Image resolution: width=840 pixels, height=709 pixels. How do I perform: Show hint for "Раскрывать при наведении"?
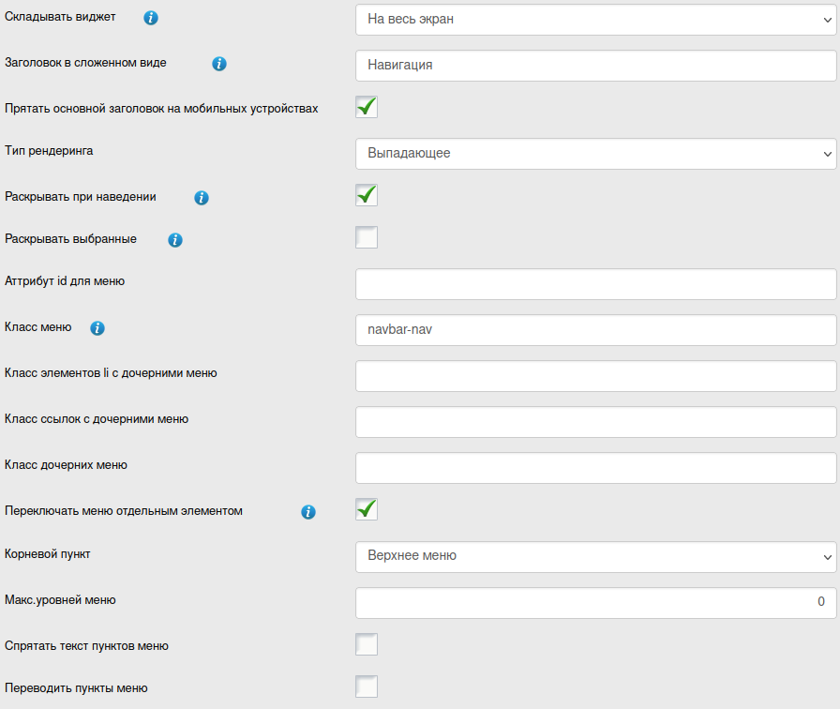201,198
